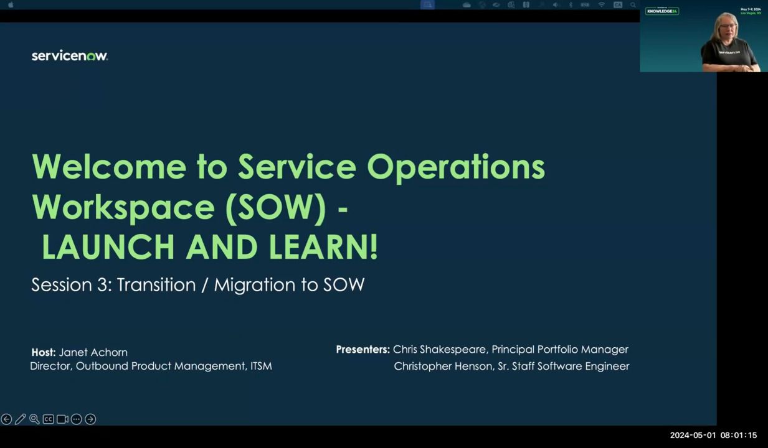Click the blue screen sharing menu bar icon
Image resolution: width=768 pixels, height=448 pixels.
coord(427,4)
